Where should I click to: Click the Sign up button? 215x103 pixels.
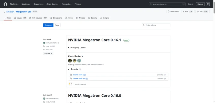coord(200,4)
